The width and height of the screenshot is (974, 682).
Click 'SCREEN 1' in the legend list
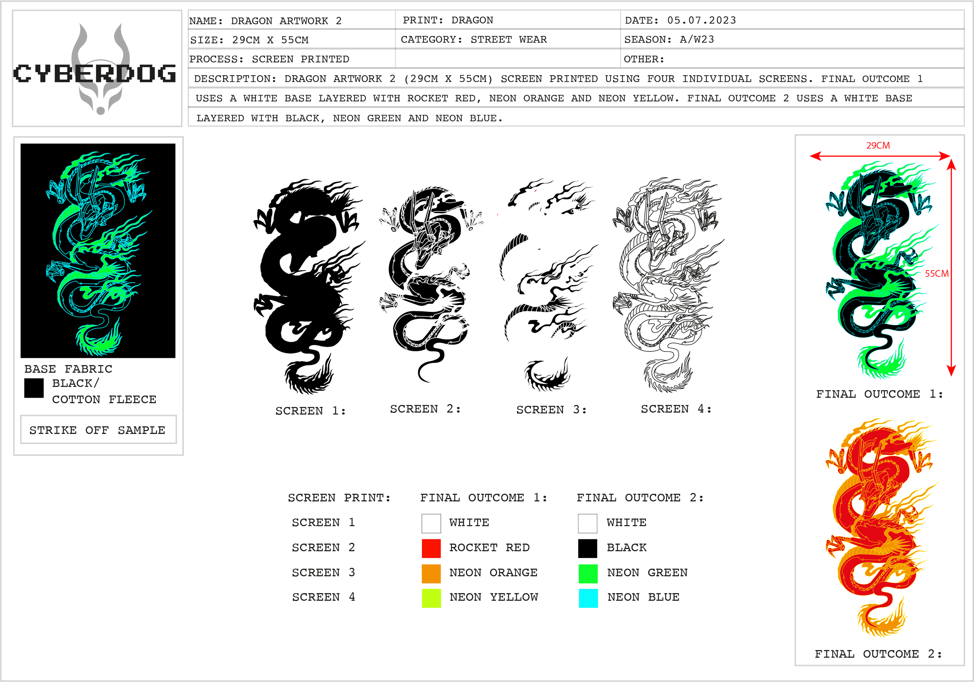pyautogui.click(x=323, y=522)
